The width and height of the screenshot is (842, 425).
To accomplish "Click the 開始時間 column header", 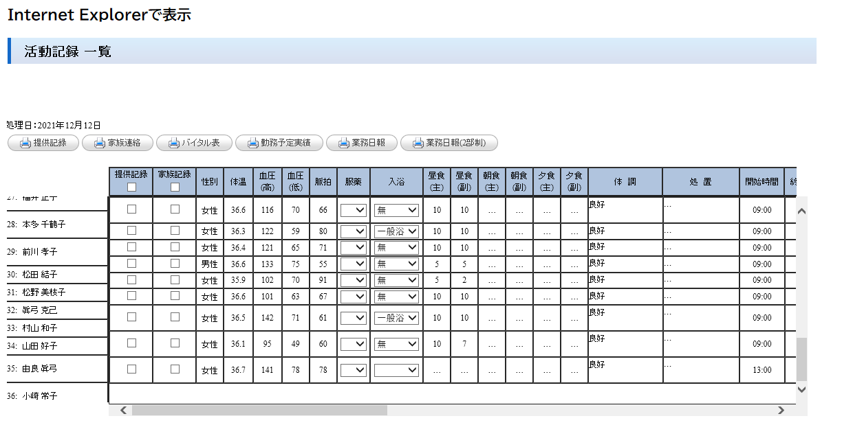I will pos(762,182).
